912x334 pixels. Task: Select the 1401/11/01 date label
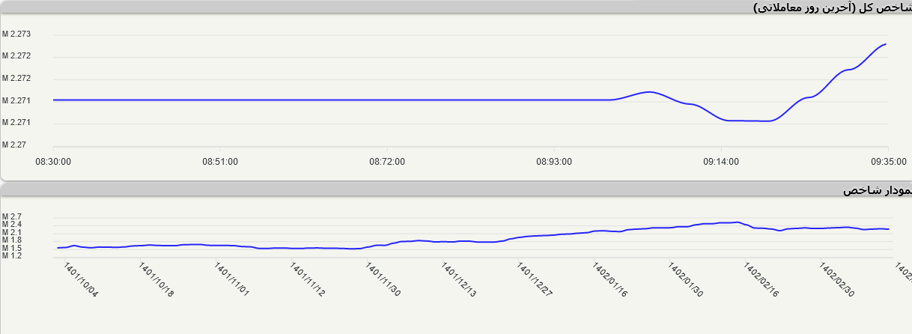point(232,280)
